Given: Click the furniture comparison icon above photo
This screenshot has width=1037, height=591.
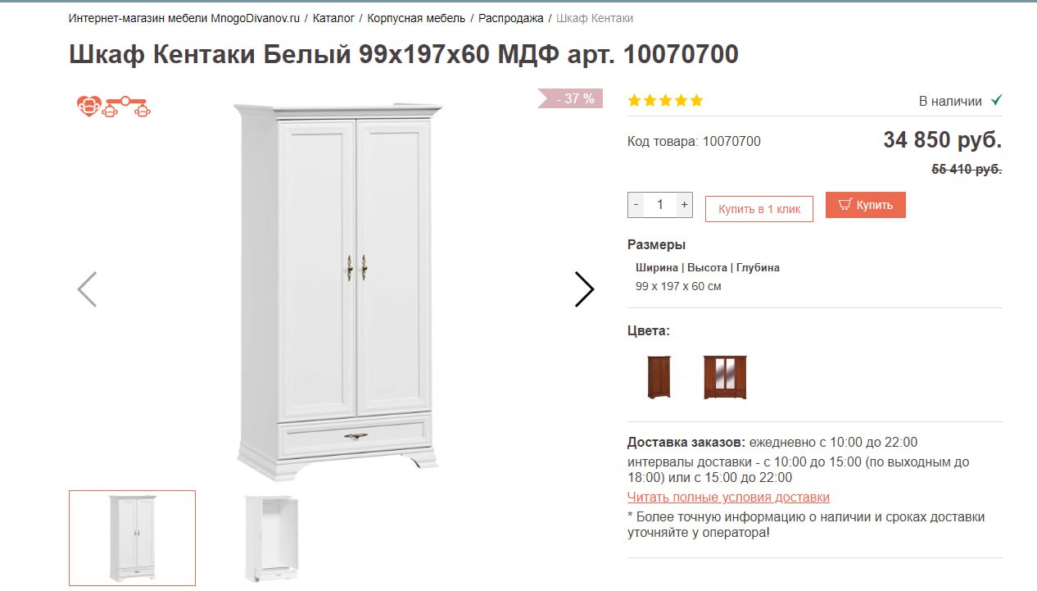Looking at the screenshot, I should pos(128,106).
